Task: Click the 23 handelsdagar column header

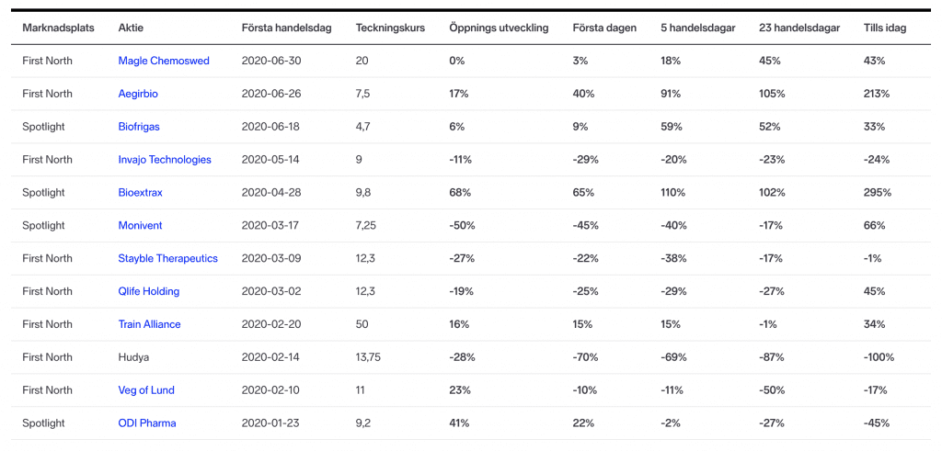Action: pyautogui.click(x=799, y=28)
